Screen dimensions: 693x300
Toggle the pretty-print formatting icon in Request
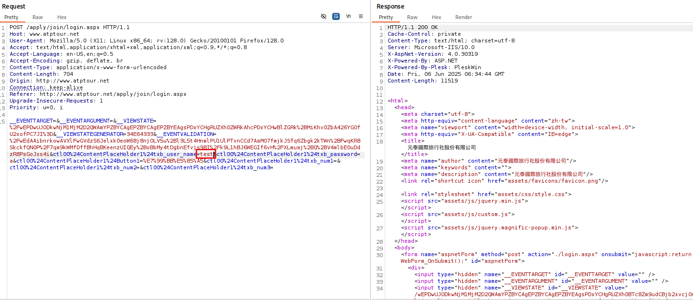pyautogui.click(x=336, y=16)
